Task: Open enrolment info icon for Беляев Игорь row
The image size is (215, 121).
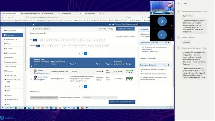Action: (x=127, y=80)
